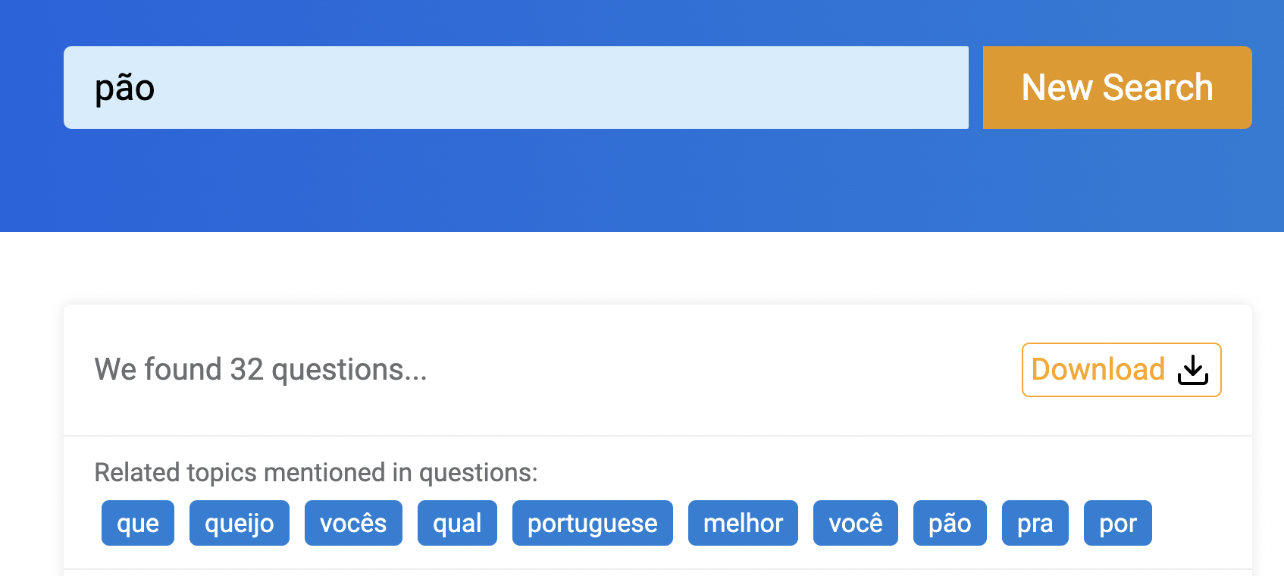
Task: Select the 'pra' related topic
Action: pos(1035,523)
